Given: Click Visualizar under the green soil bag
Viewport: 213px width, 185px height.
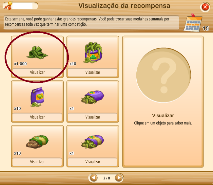Looking at the screenshot, I should tap(37, 162).
